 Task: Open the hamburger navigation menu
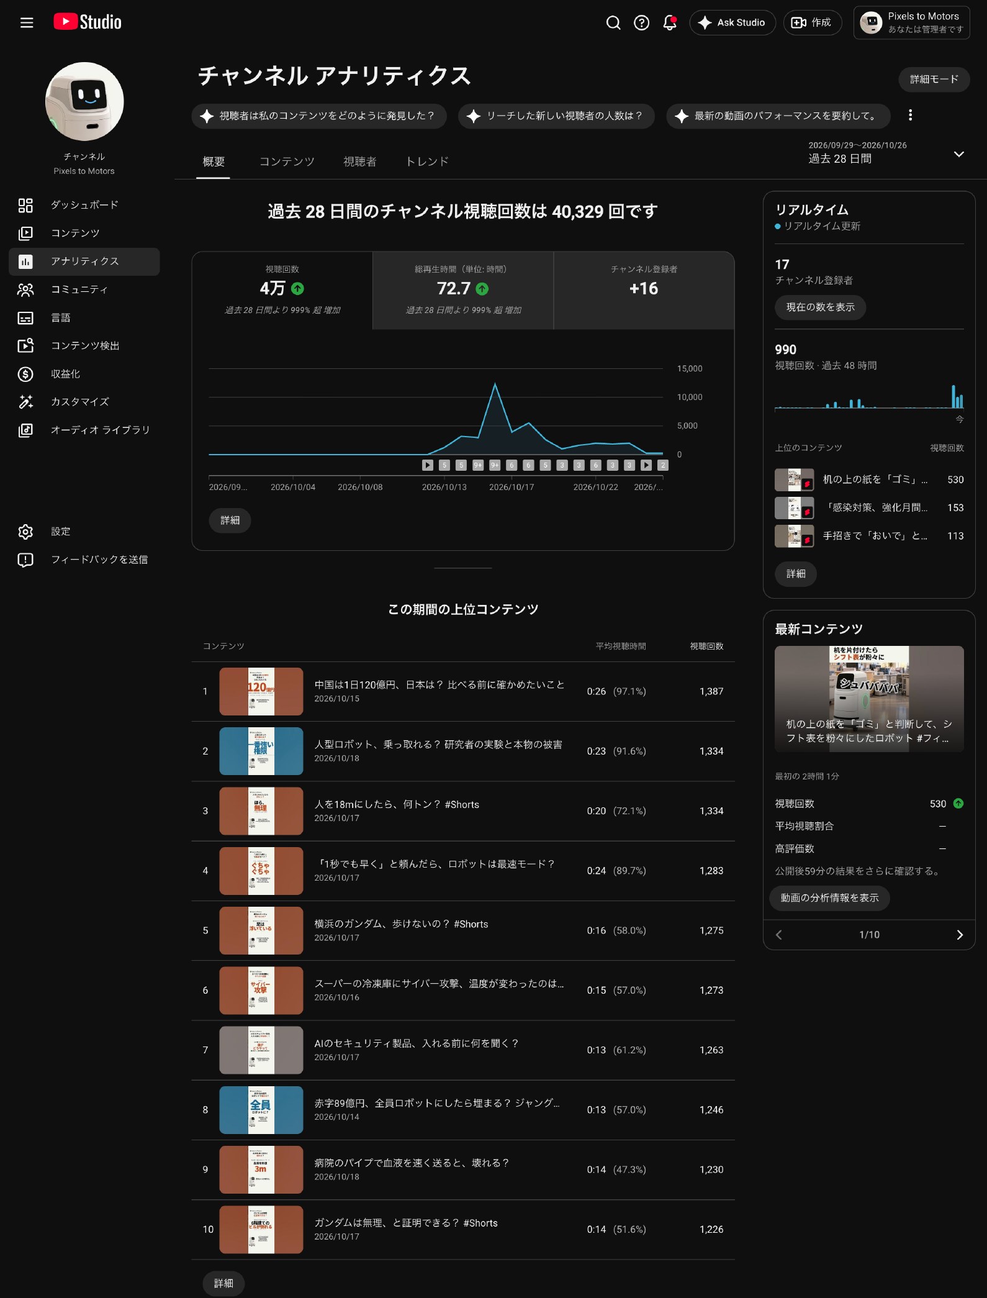27,23
